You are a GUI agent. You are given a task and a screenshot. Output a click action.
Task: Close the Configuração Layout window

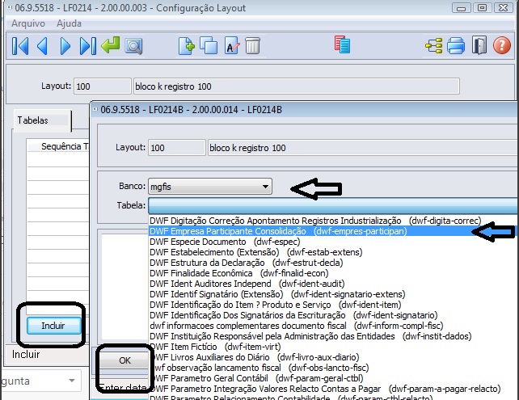click(503, 7)
